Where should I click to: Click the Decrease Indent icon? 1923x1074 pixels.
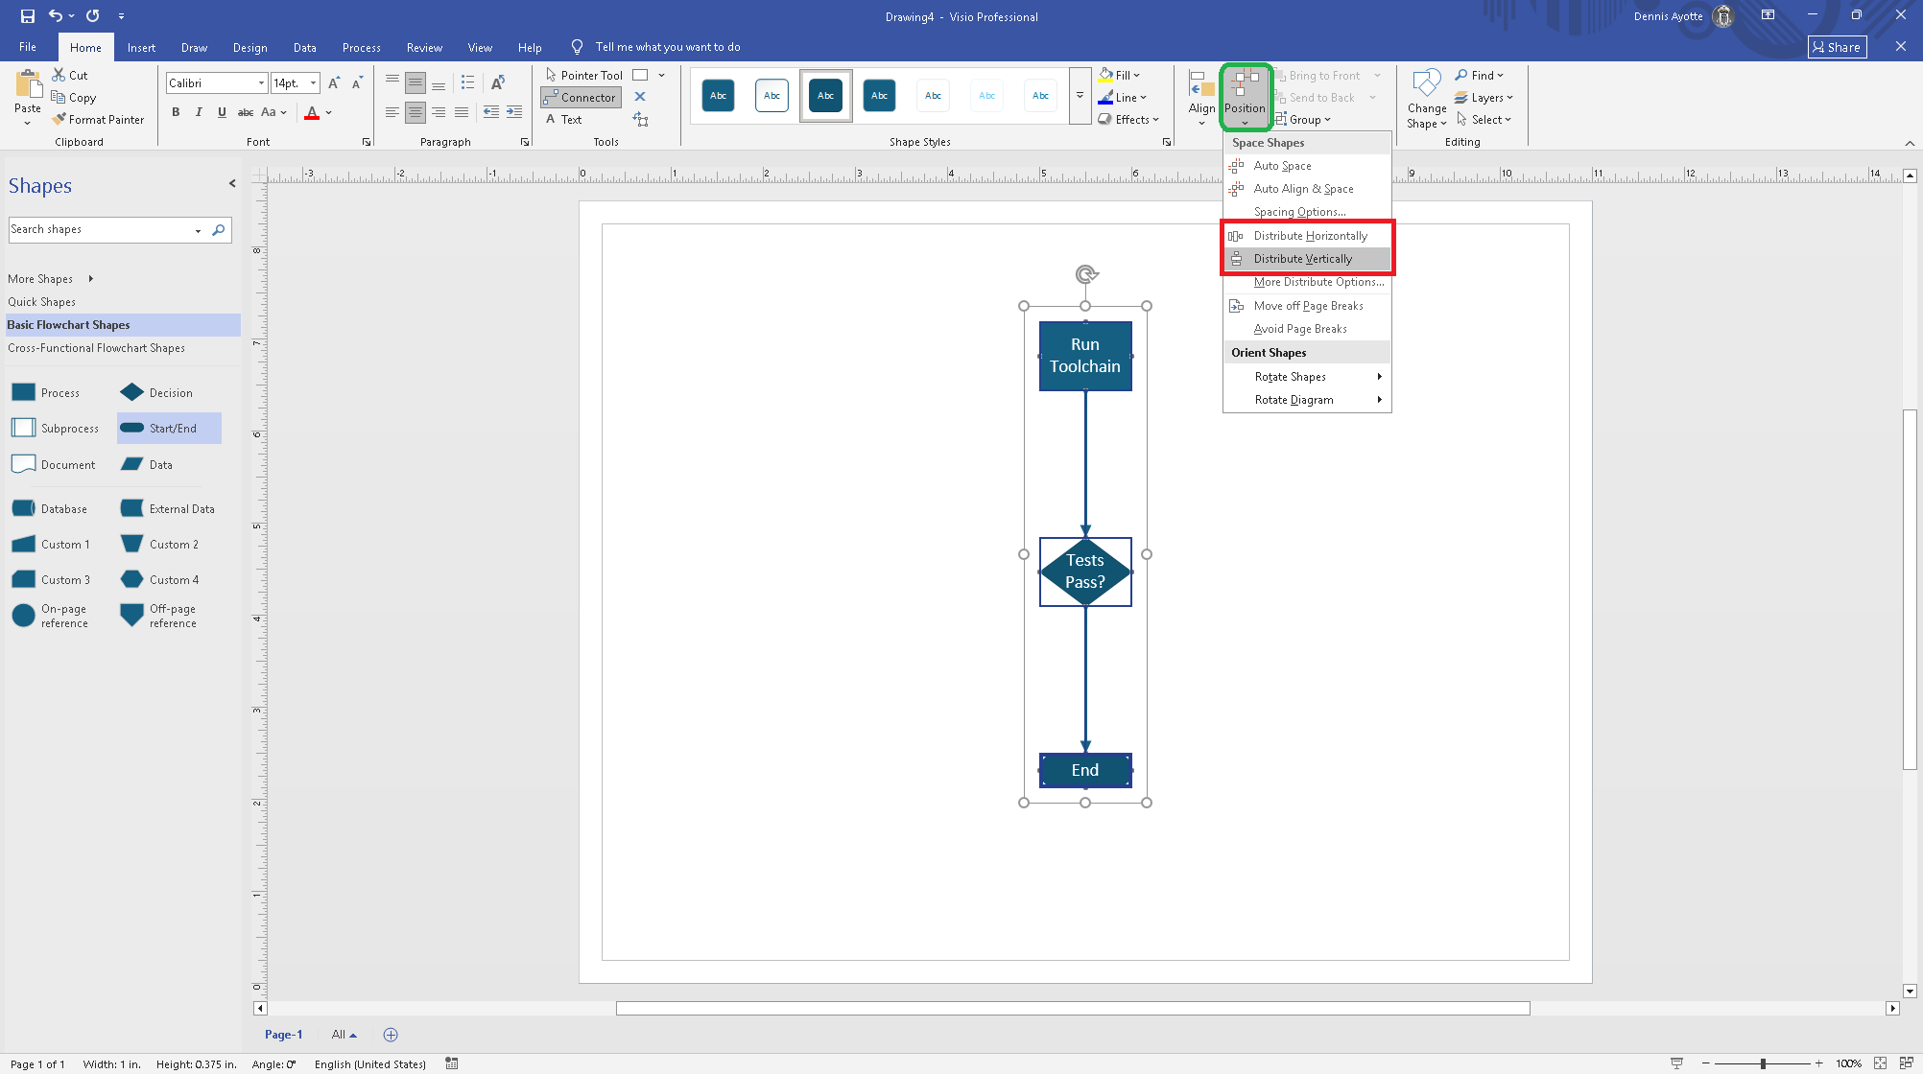(x=491, y=112)
